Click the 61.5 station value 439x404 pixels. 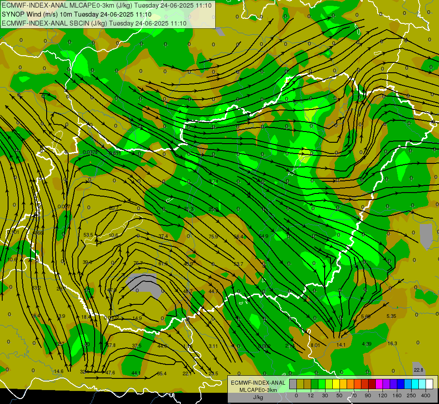click(163, 263)
